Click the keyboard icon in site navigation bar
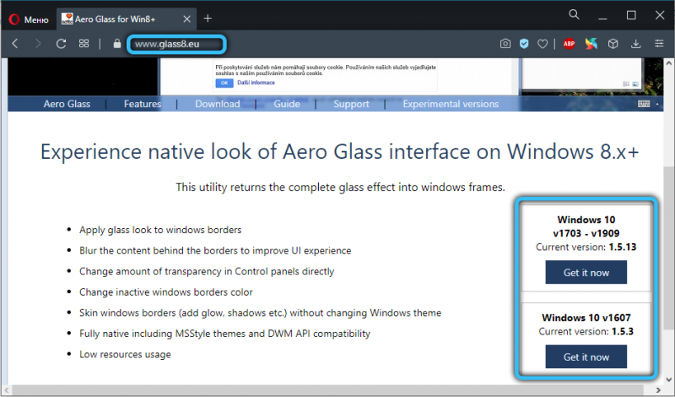The height and width of the screenshot is (397, 675). pos(644,104)
